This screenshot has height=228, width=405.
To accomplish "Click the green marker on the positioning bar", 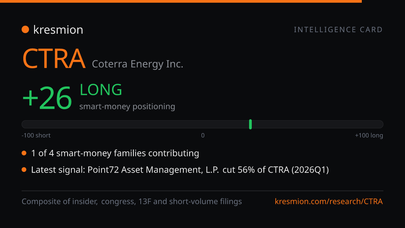I will (x=250, y=124).
